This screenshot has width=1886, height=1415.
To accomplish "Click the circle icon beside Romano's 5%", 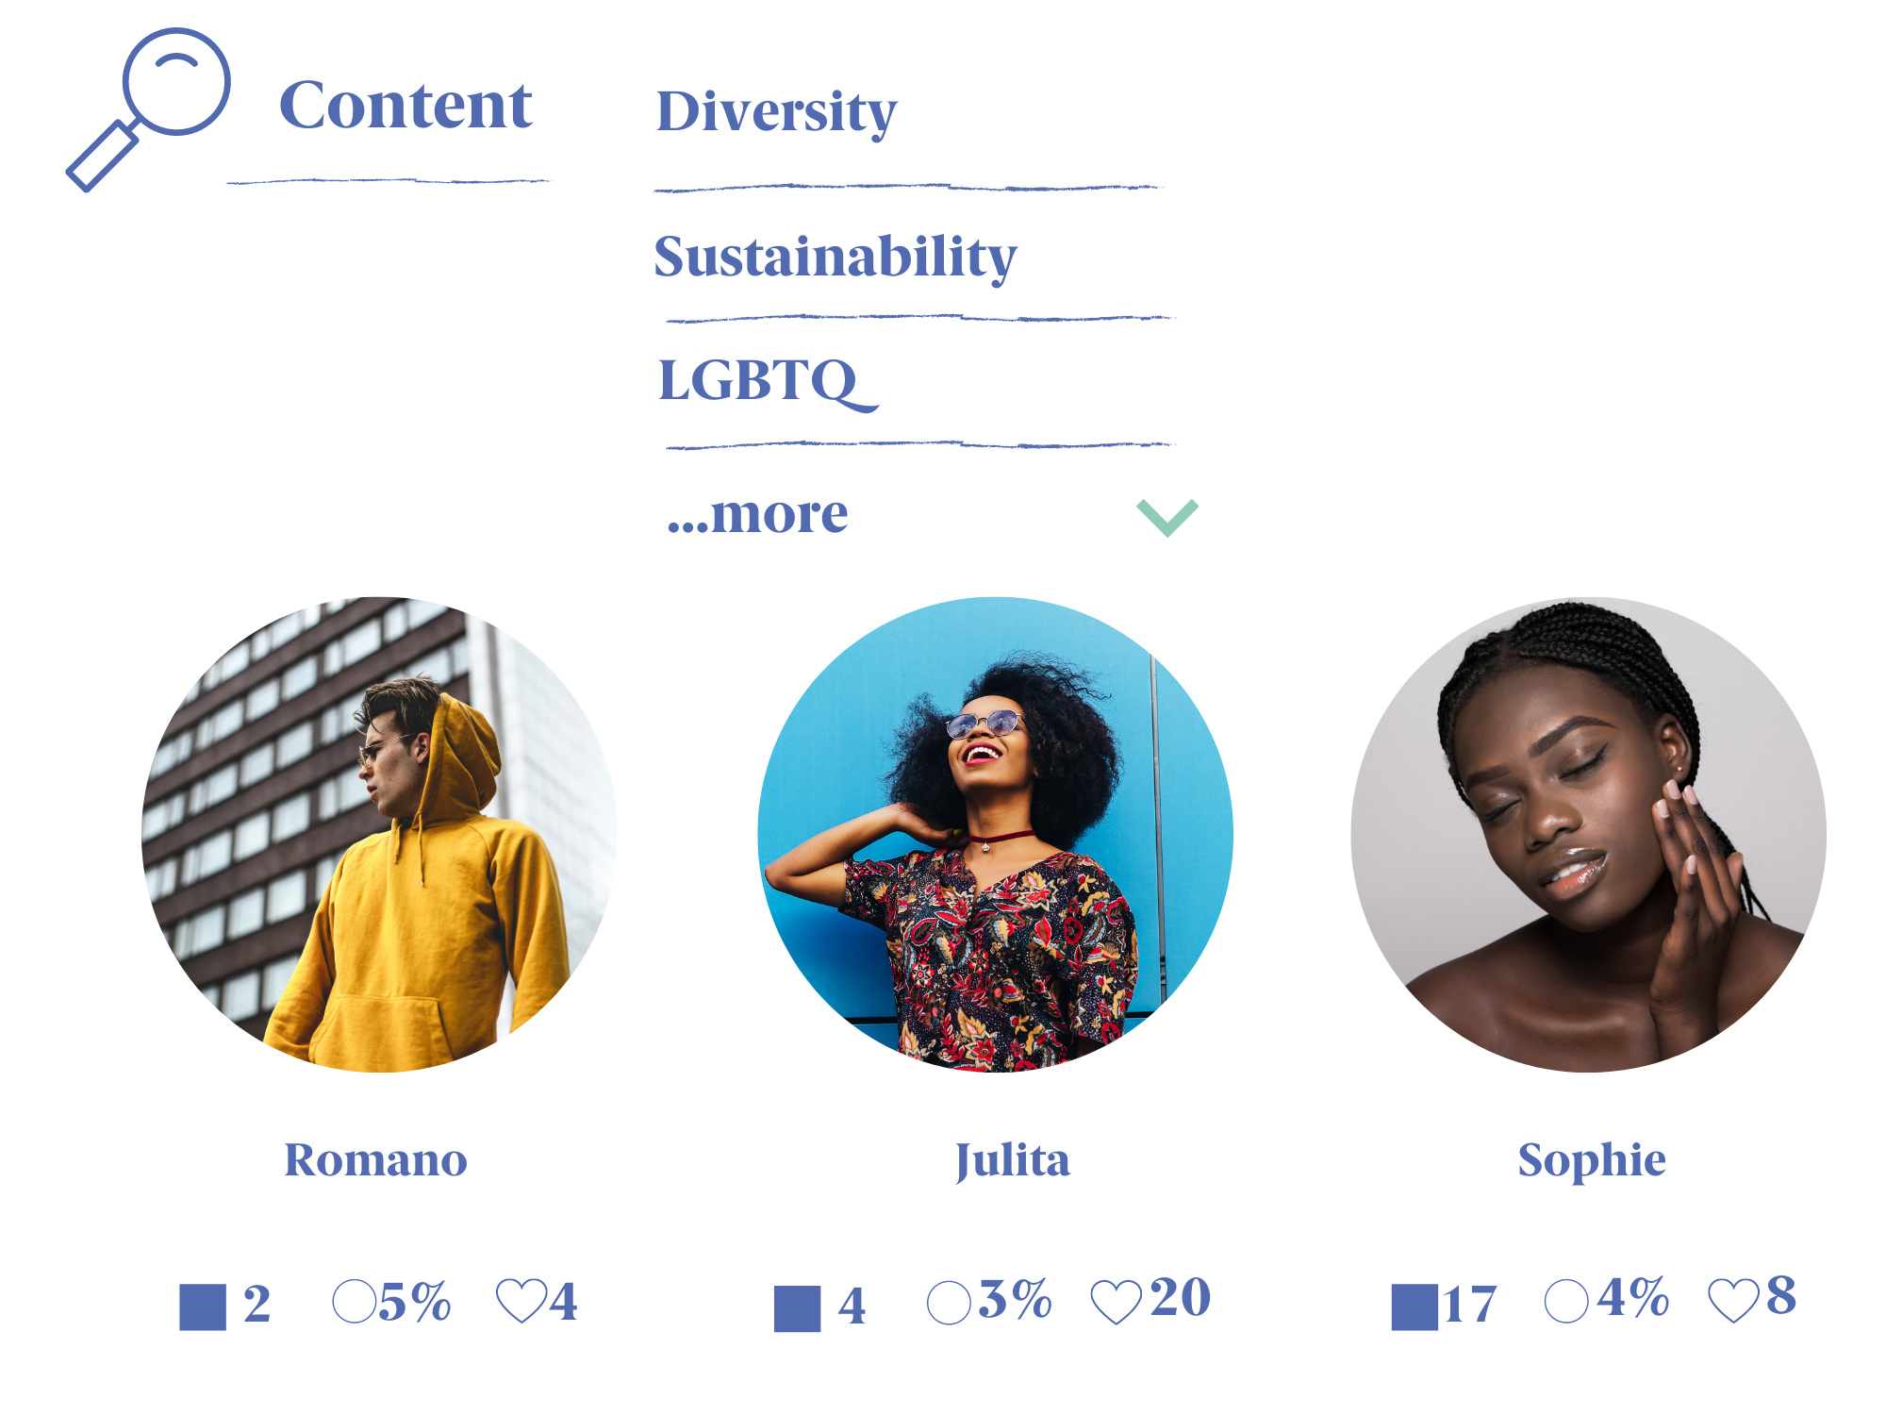I will 355,1302.
